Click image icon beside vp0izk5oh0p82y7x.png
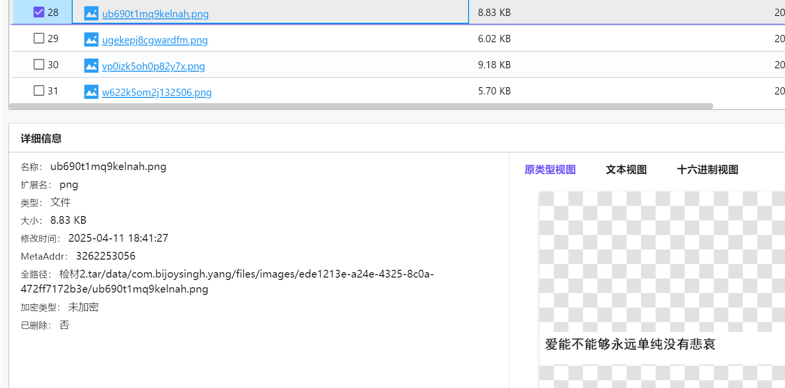The width and height of the screenshot is (785, 388). (x=91, y=65)
